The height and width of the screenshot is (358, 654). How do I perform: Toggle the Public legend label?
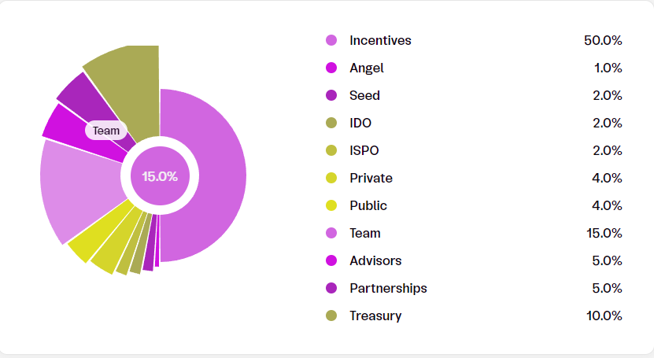pyautogui.click(x=368, y=205)
